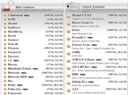Viewport: 128px width, 95px height.
Task: Open the LG software link
Action: coord(10,60)
